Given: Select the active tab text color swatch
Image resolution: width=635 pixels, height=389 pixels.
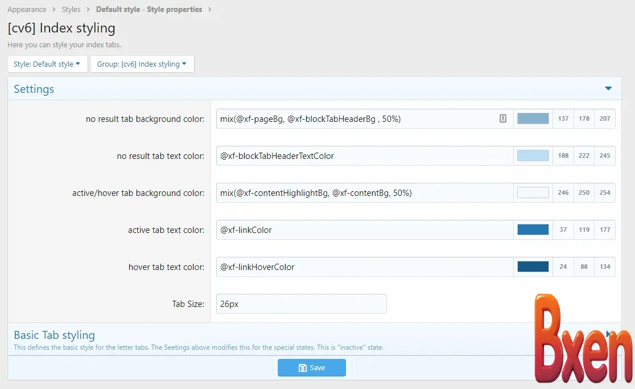Looking at the screenshot, I should coord(533,230).
